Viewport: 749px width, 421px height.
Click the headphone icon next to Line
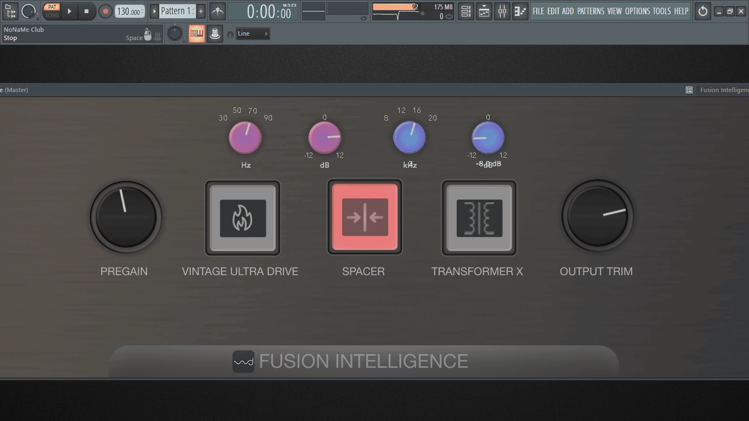click(230, 35)
